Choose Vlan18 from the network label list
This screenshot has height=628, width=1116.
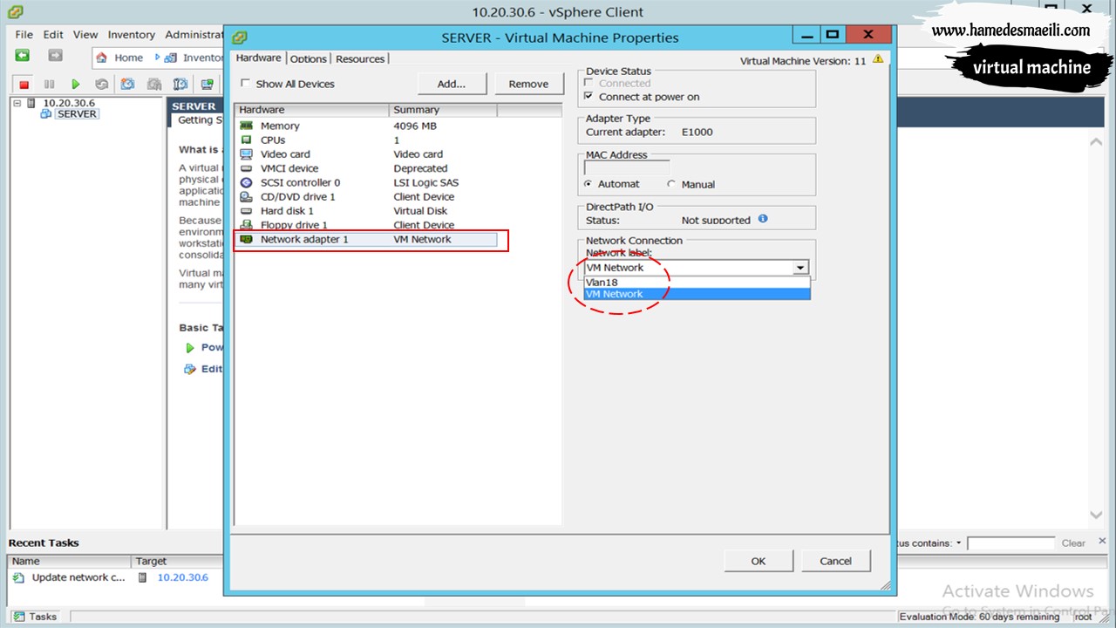[697, 283]
